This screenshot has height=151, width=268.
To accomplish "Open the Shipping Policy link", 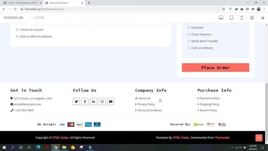I will coord(209,104).
